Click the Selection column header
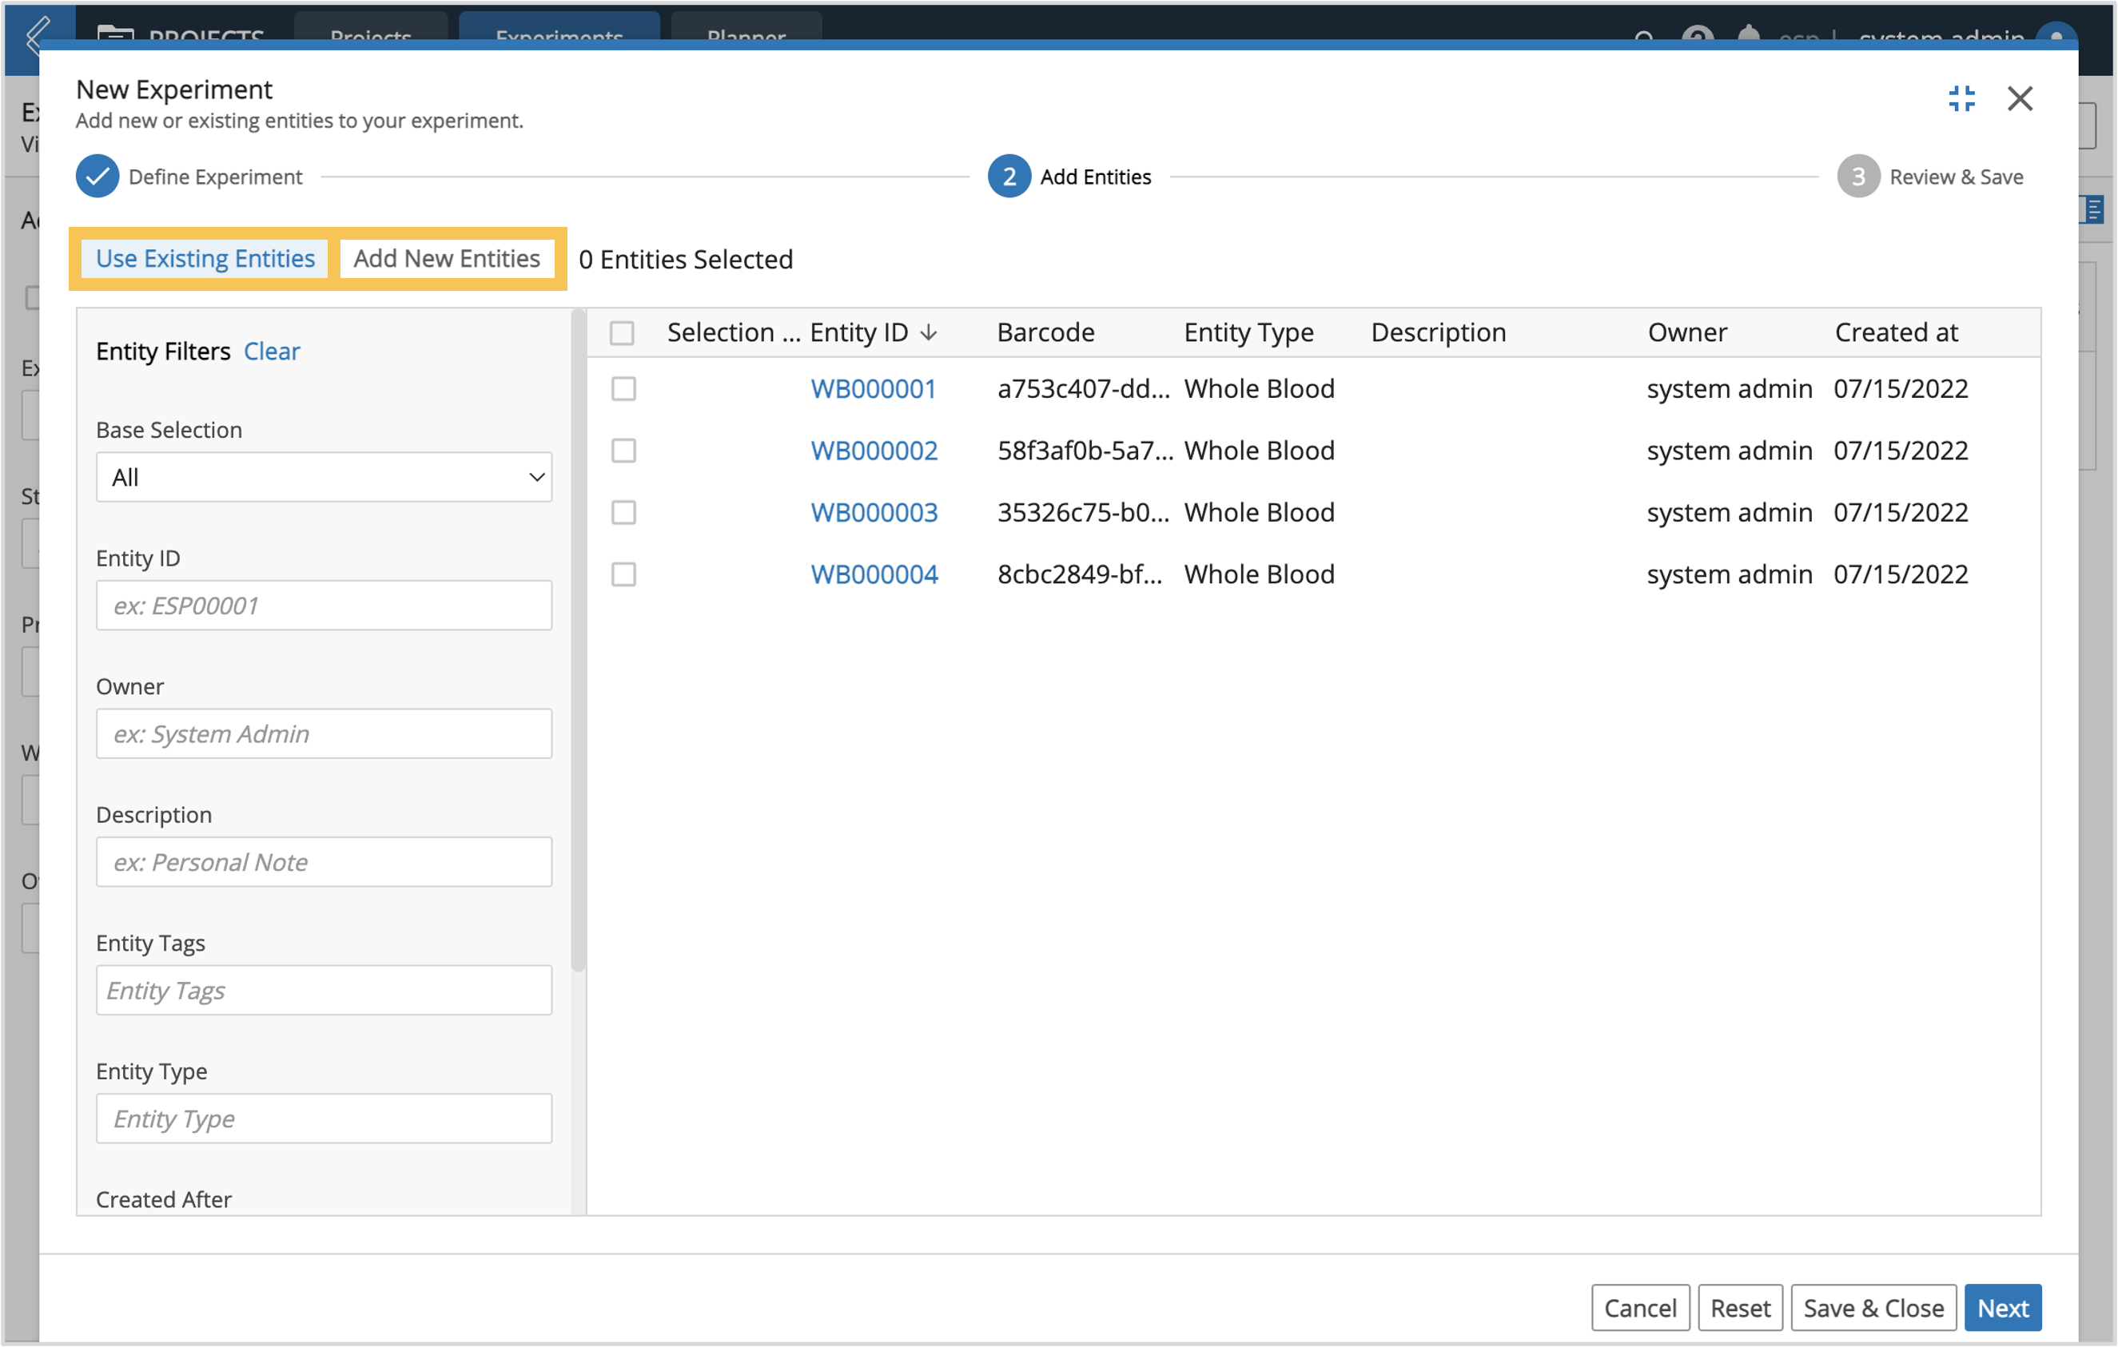Screen dimensions: 2118x1347 pos(733,332)
